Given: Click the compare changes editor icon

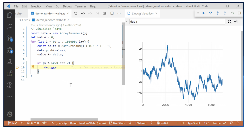Looking at the screenshot, I should (x=76, y=14).
